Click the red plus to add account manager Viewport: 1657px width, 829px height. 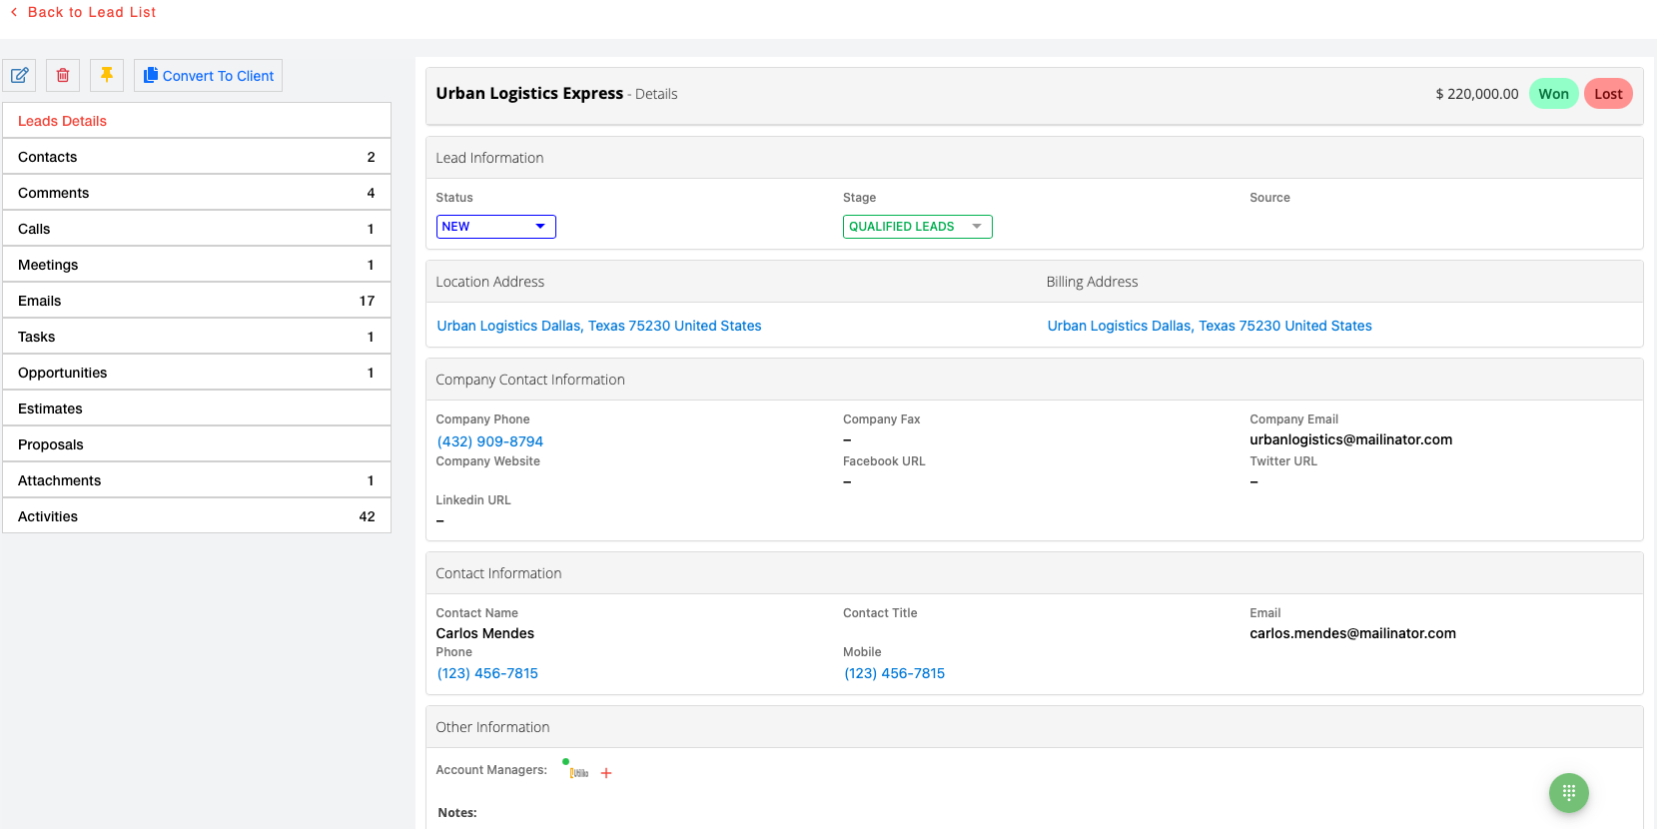[x=606, y=773]
